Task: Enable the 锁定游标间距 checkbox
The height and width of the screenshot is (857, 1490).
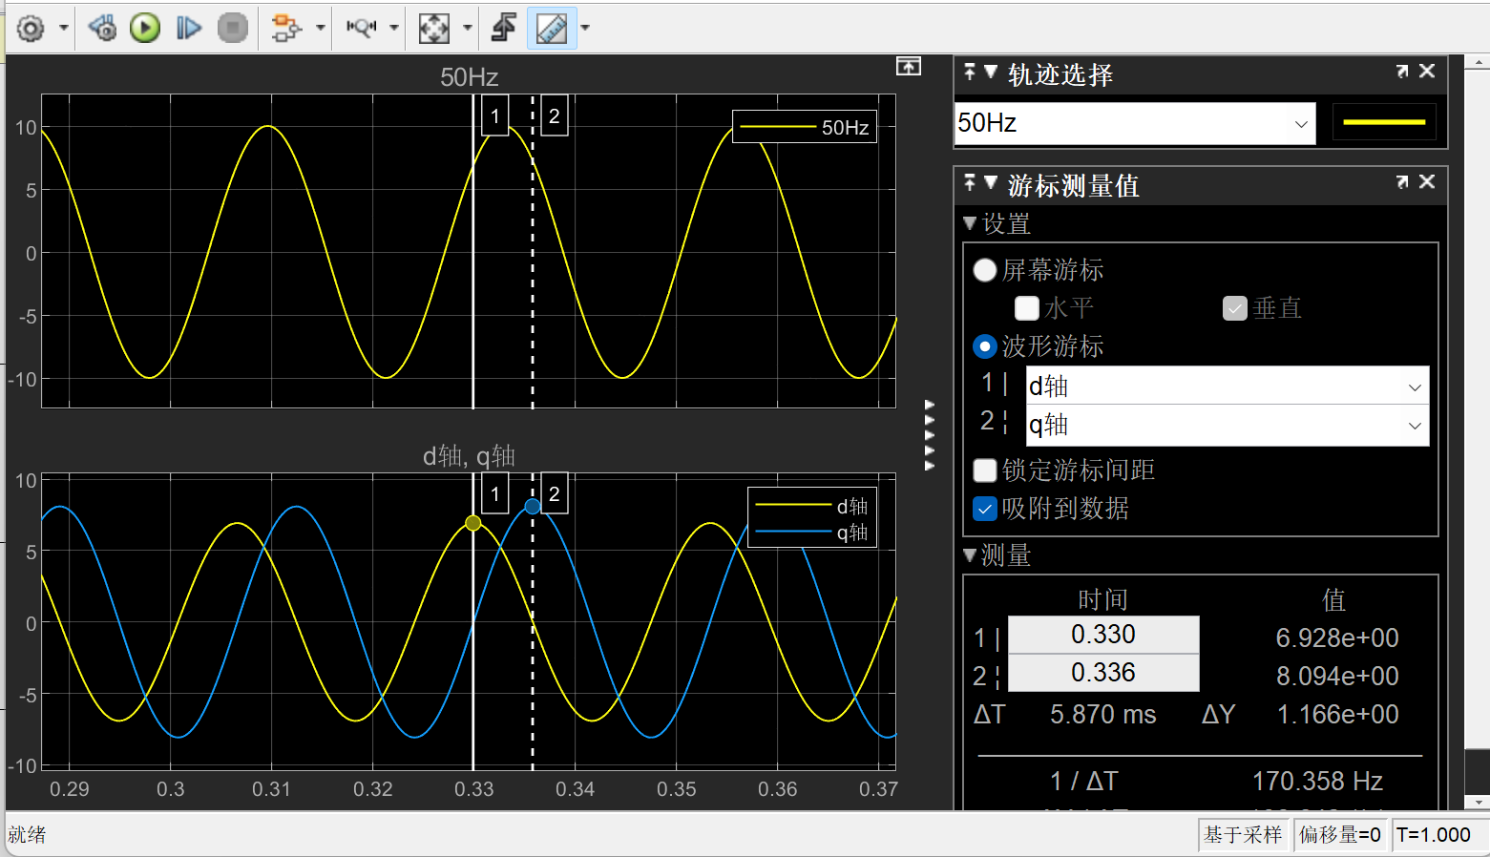Action: pos(985,470)
